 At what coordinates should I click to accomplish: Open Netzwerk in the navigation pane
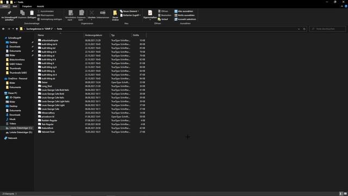click(11, 138)
